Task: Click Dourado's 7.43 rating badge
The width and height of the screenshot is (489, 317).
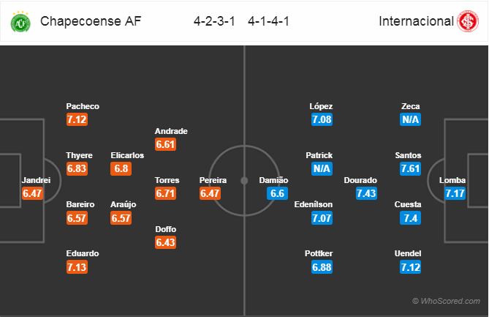Action: [x=367, y=193]
